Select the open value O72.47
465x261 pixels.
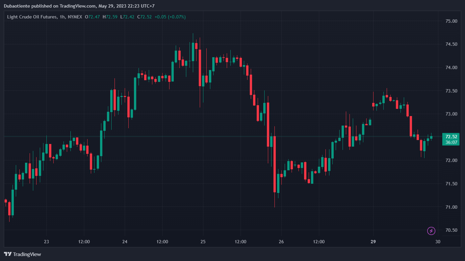click(x=92, y=17)
